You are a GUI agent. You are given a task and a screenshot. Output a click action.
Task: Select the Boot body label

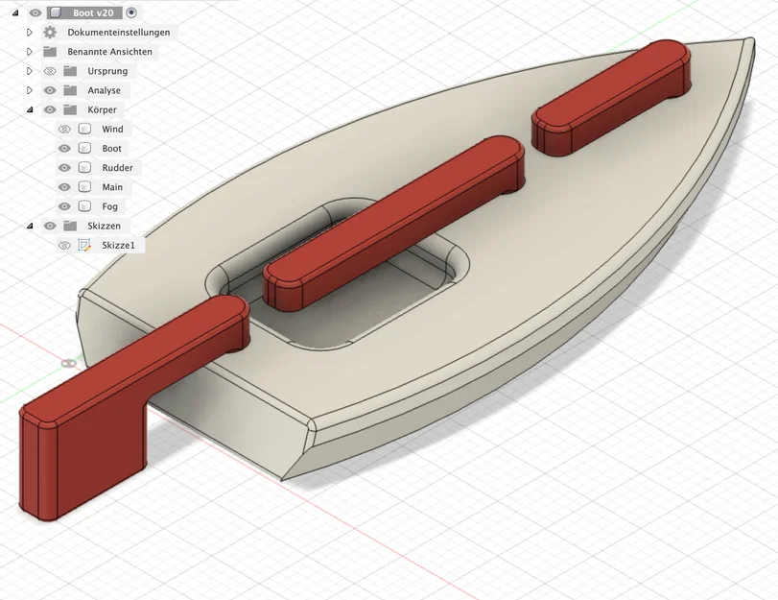[111, 149]
